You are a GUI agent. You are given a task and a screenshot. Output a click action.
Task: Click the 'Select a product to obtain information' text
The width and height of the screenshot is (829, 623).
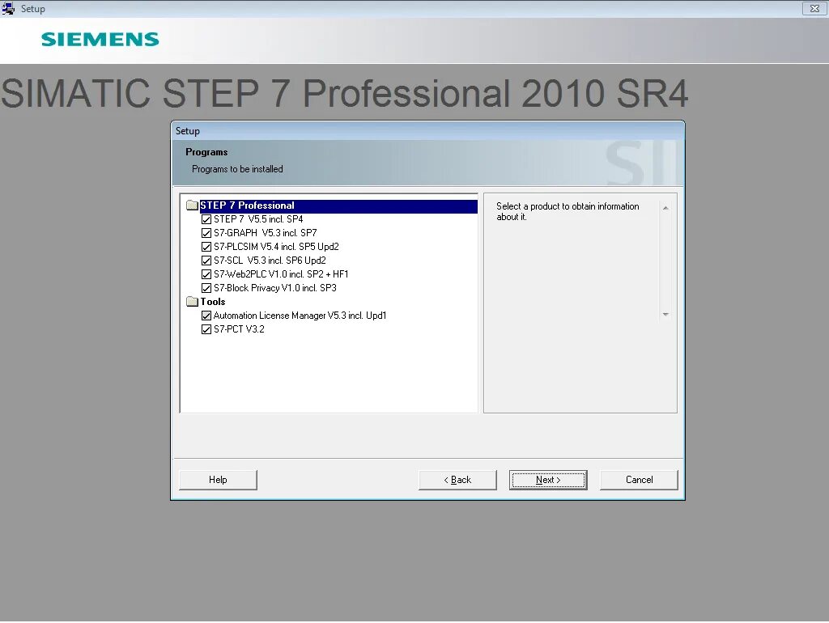568,211
